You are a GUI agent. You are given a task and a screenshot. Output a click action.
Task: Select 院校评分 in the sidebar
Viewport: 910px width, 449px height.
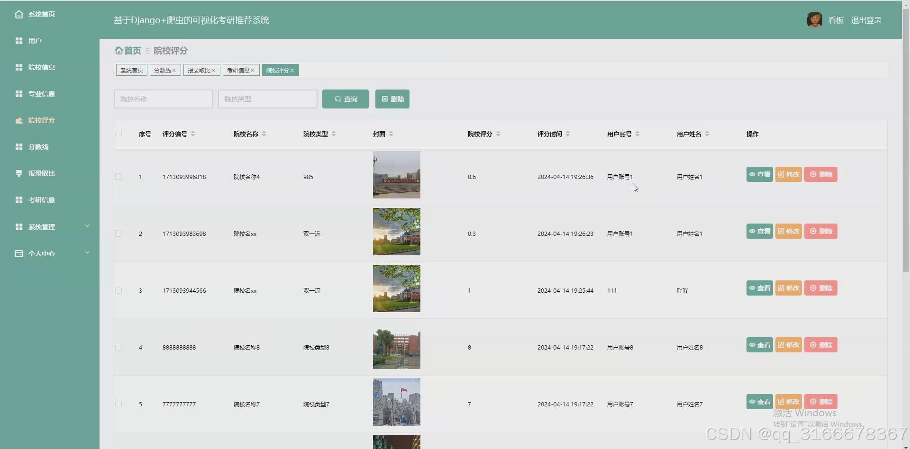[x=36, y=120]
